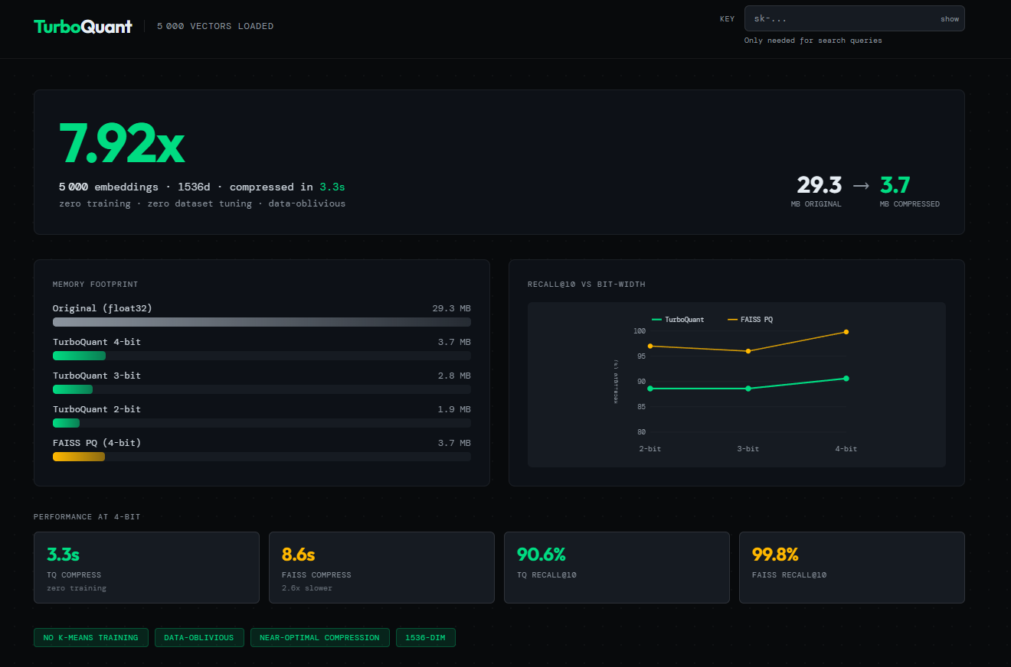Click the PERFORMANCE AT 4-BIT heading
This screenshot has width=1011, height=667.
point(87,517)
